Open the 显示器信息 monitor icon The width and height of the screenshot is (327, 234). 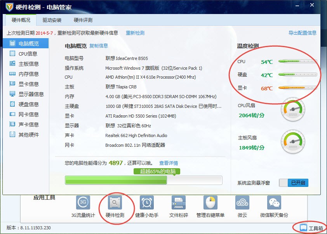[12, 94]
